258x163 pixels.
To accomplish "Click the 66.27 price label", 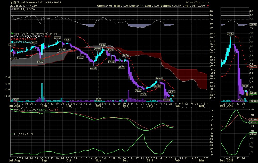I will 67,40.
